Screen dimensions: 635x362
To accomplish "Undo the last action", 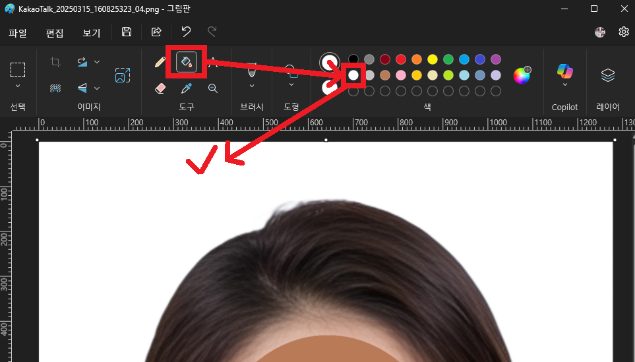I will click(x=186, y=32).
